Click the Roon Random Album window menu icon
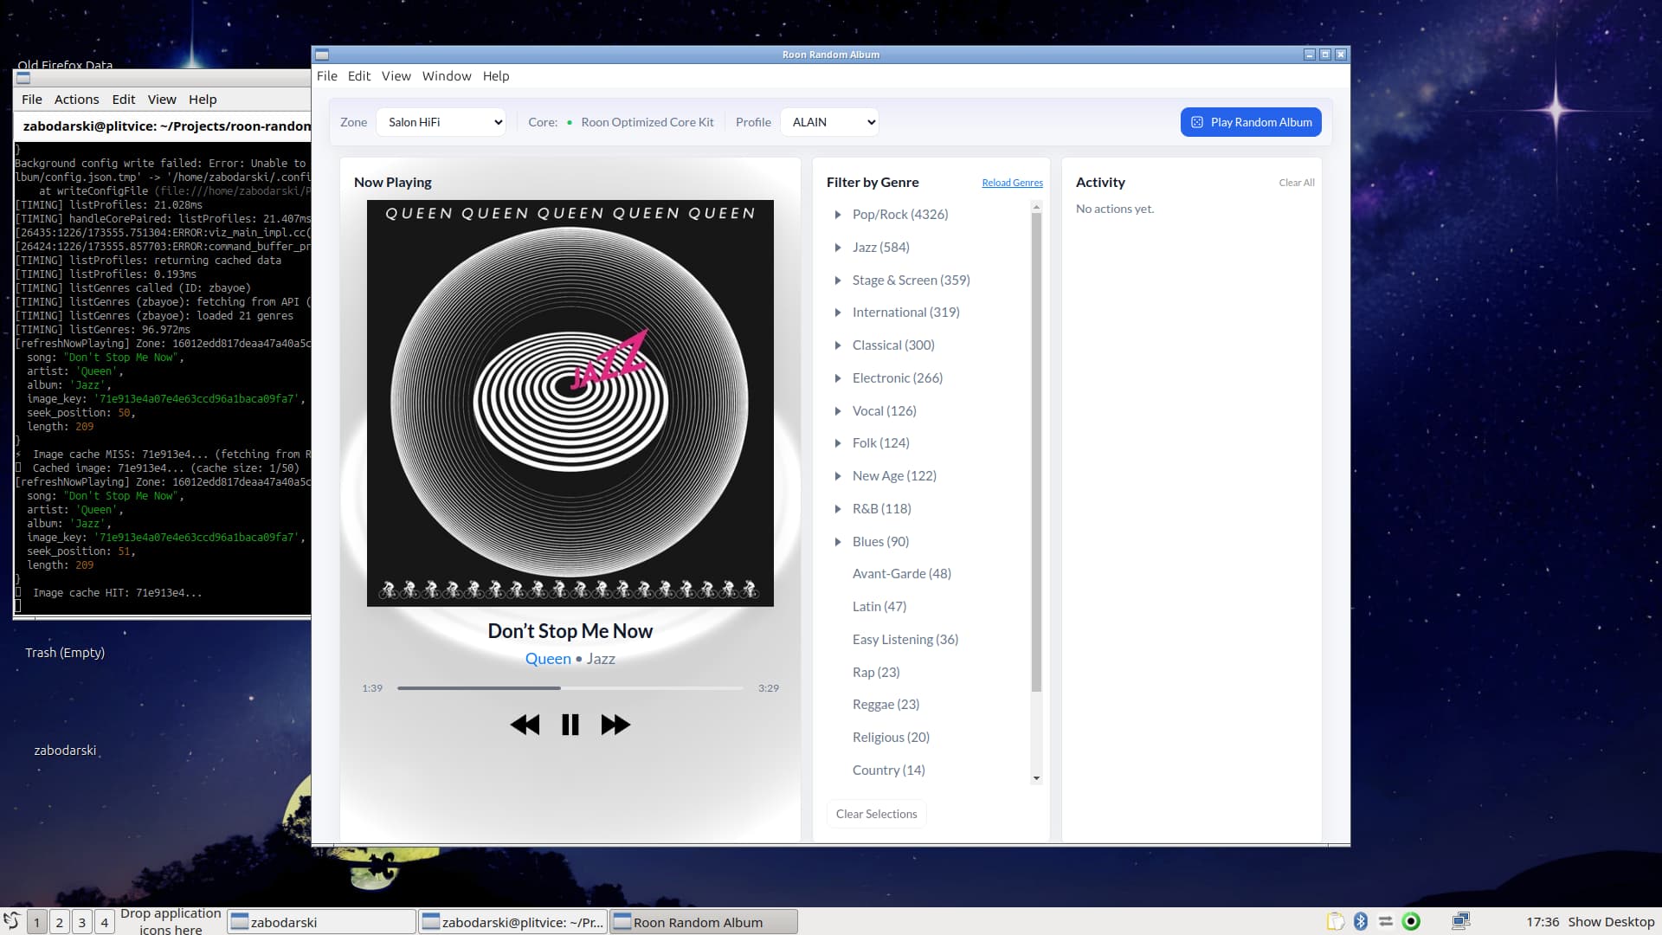The height and width of the screenshot is (935, 1662). (322, 55)
